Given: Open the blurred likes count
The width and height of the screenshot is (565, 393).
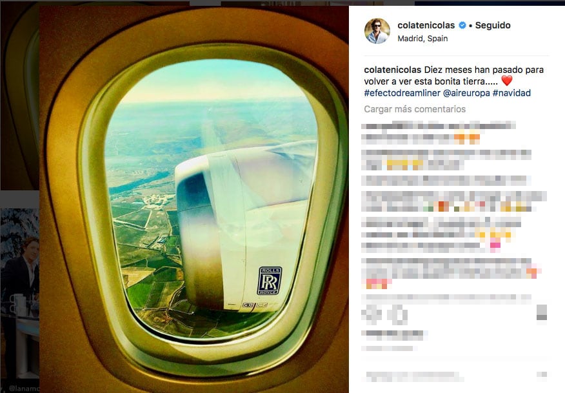Looking at the screenshot, I should (x=394, y=334).
